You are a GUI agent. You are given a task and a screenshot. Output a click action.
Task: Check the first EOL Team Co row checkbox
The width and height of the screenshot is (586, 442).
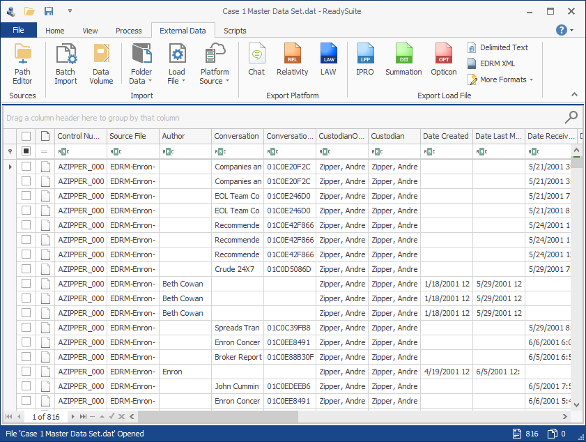[x=26, y=196]
